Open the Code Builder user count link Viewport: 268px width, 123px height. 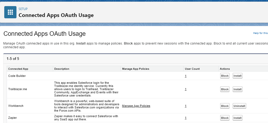point(186,76)
